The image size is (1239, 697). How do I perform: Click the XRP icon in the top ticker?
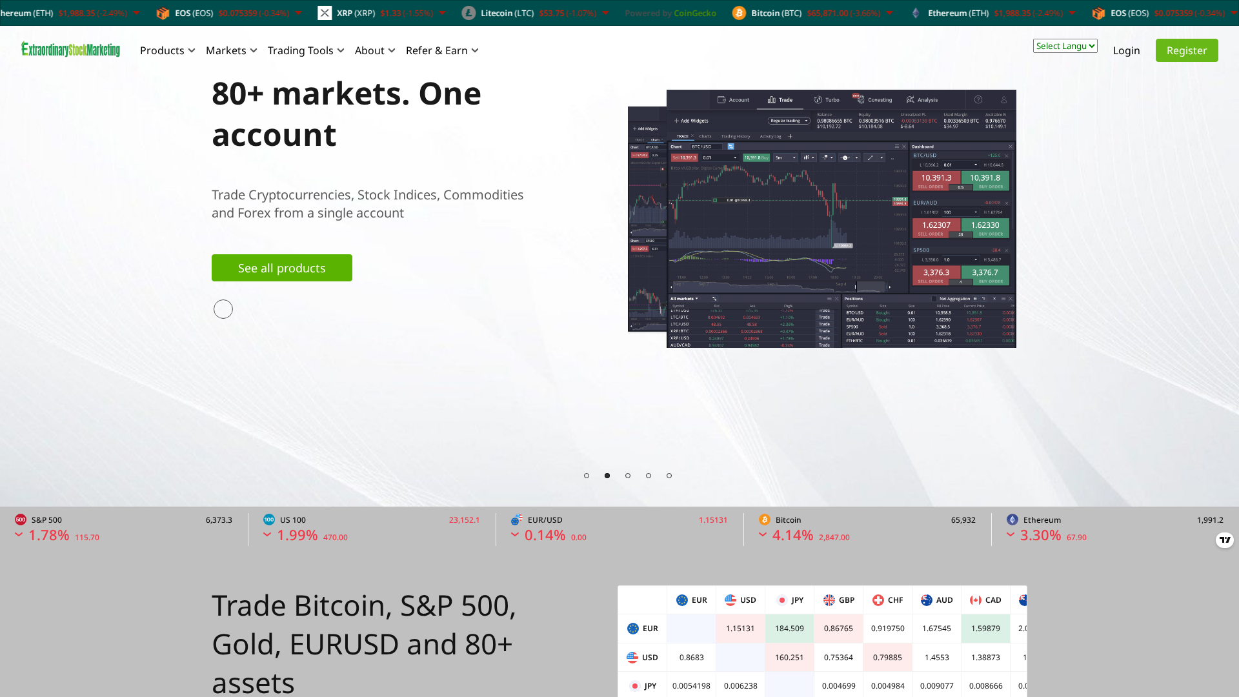point(325,12)
